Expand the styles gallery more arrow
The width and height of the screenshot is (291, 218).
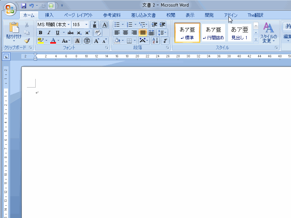(256, 40)
